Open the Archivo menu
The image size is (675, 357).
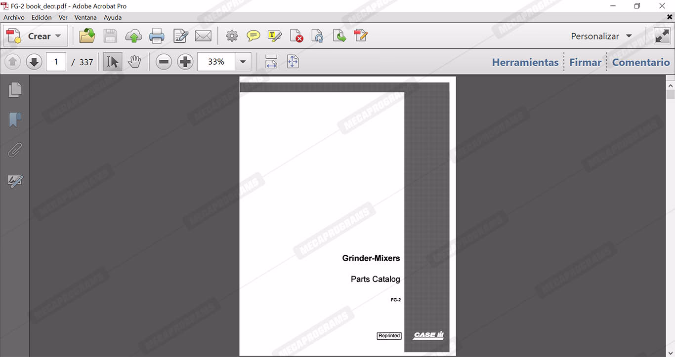(14, 17)
